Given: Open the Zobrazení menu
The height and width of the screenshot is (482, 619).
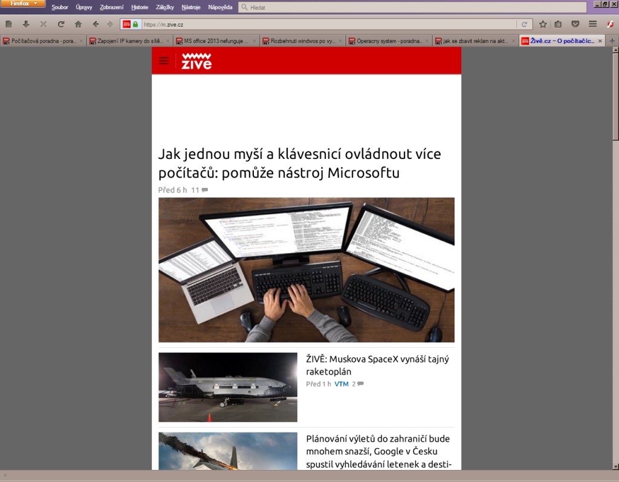Looking at the screenshot, I should pyautogui.click(x=112, y=7).
